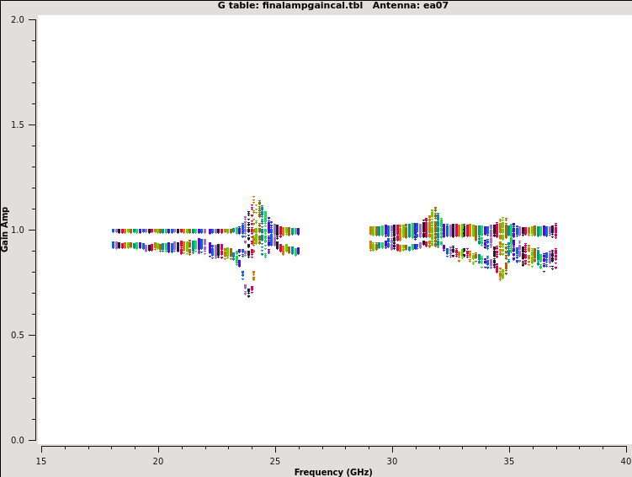
Task: Click the 2.0 tick label on y-axis
Action: tap(17, 19)
